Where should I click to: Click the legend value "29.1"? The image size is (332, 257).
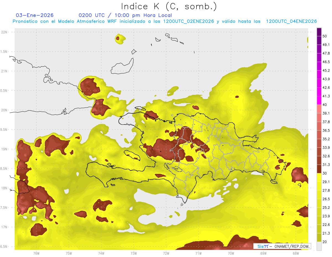tap(326, 182)
